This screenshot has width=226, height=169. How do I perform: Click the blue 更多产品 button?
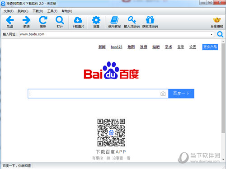[210, 47]
